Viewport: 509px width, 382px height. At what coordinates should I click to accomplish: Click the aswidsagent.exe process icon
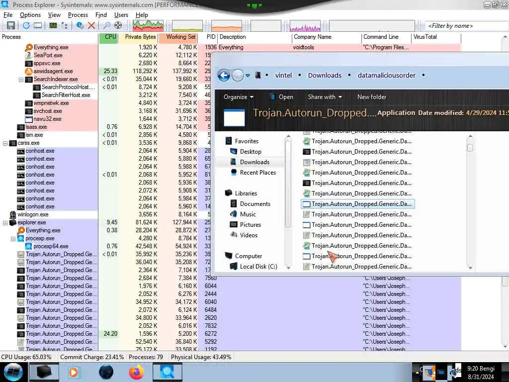29,71
